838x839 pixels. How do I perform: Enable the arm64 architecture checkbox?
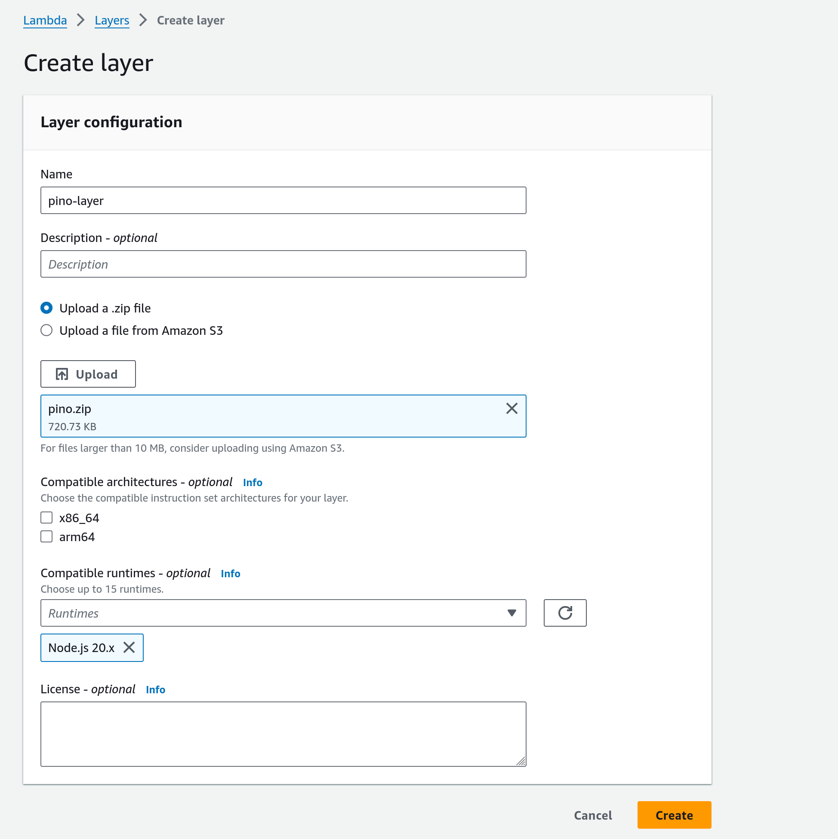(x=46, y=537)
